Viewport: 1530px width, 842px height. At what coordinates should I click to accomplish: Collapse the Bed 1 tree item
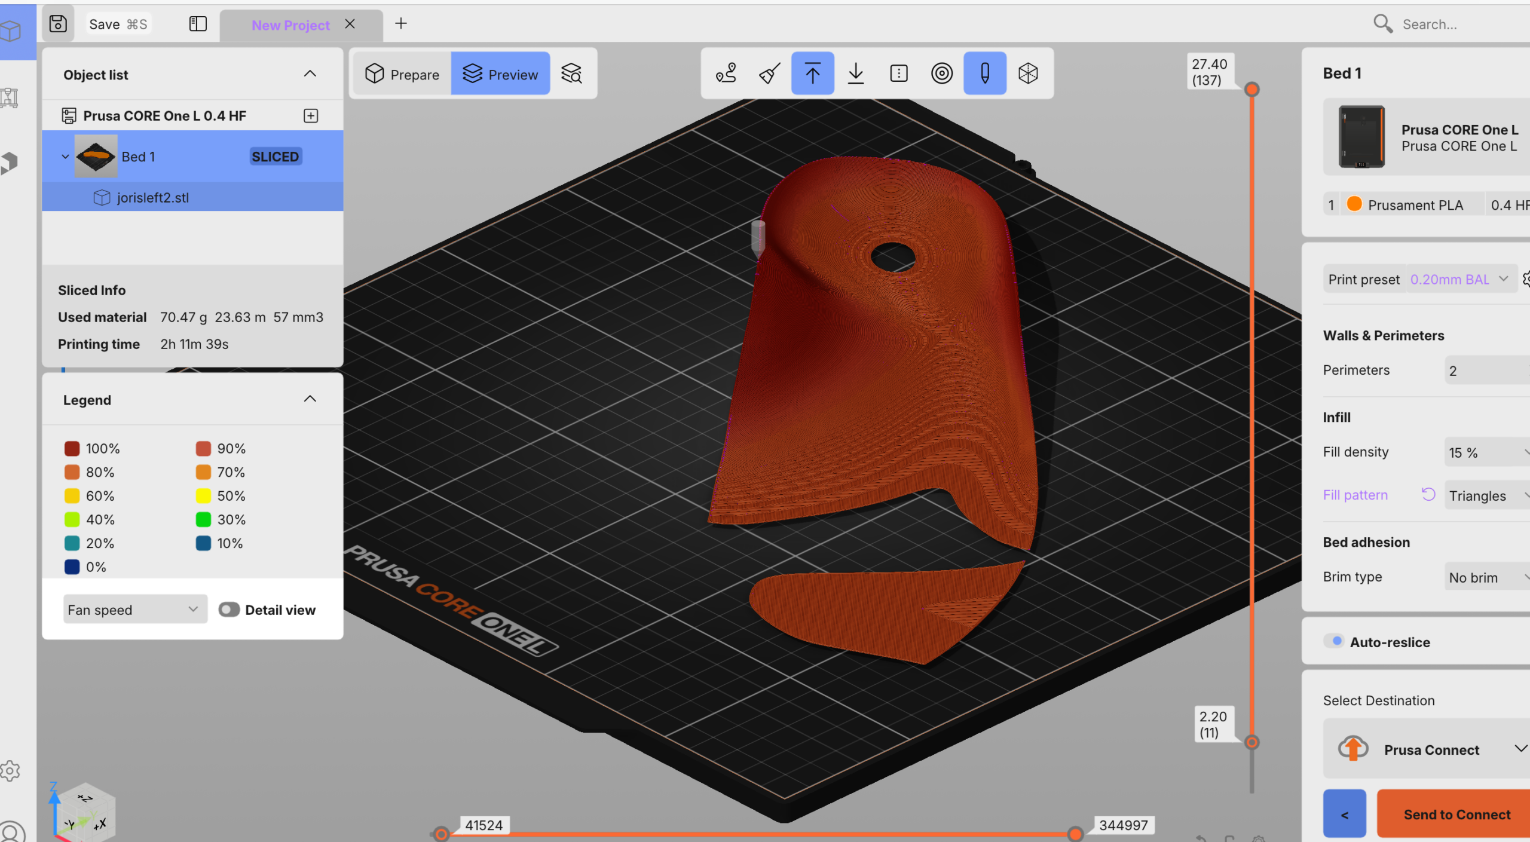click(x=66, y=157)
